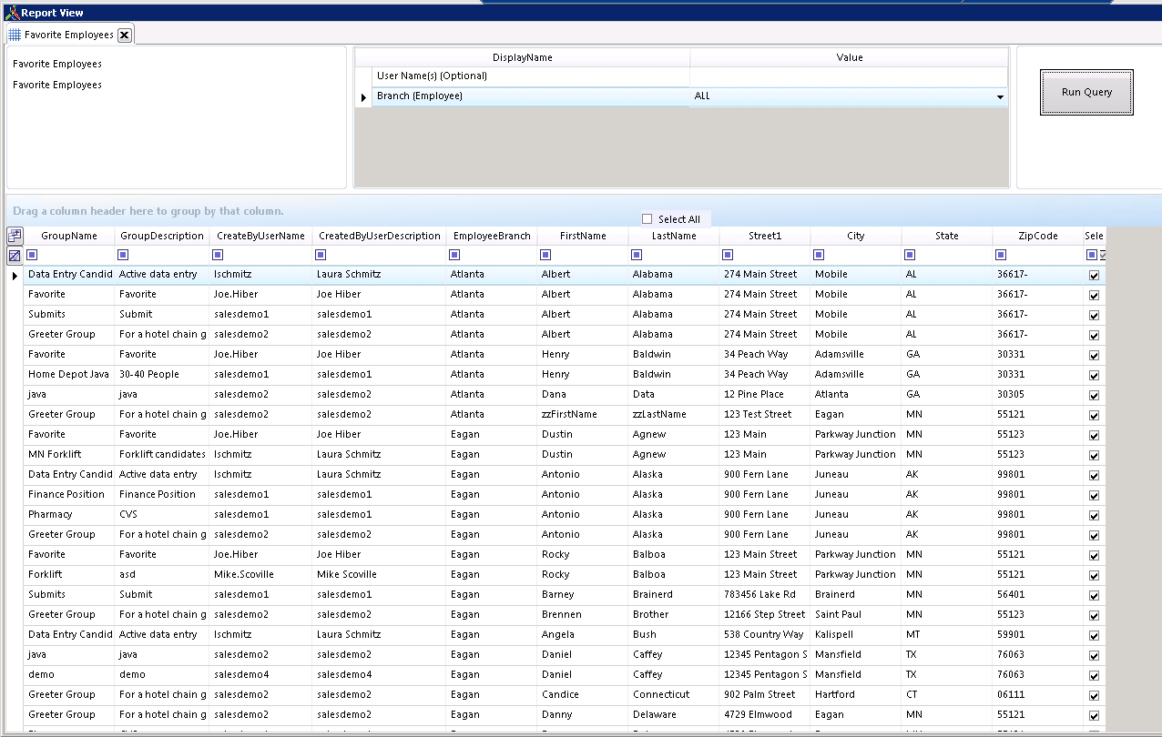1162x737 pixels.
Task: Sort by the GroupName column header
Action: 69,236
